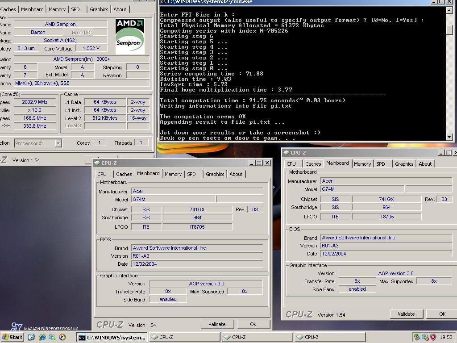Image resolution: width=457 pixels, height=343 pixels.
Task: Click the 'Barton' code name value
Action: (x=38, y=32)
